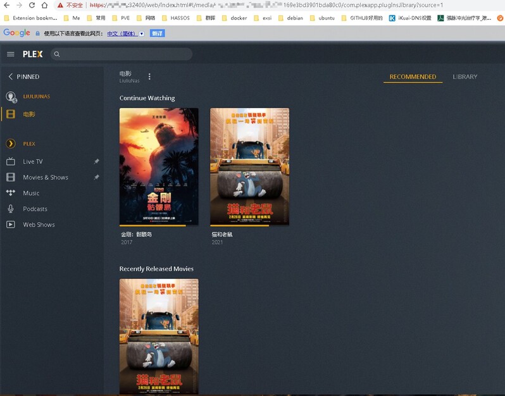The image size is (505, 396).
Task: Open the PVE bookmarks folder
Action: tap(121, 18)
